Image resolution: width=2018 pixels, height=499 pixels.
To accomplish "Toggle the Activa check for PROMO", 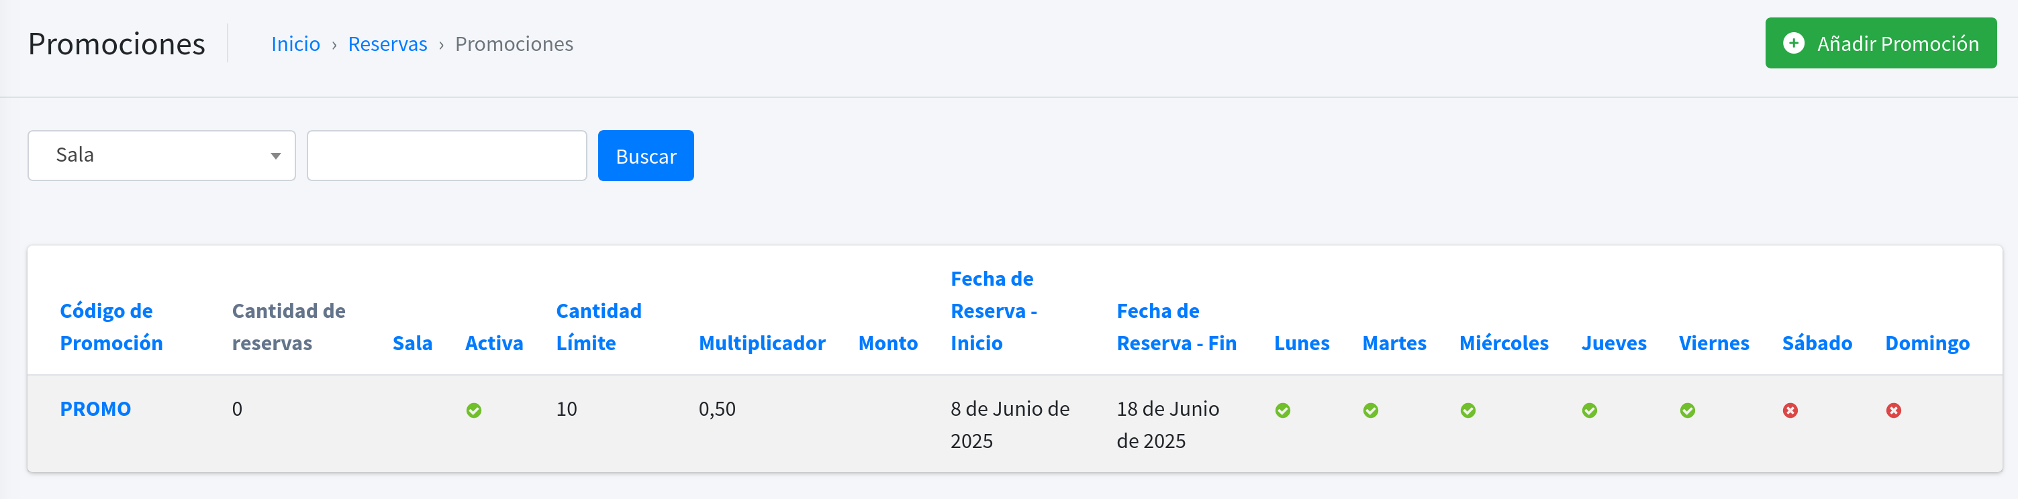I will (x=474, y=409).
